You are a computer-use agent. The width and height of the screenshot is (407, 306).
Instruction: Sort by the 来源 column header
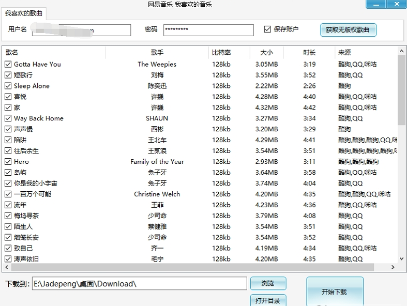[x=366, y=52]
